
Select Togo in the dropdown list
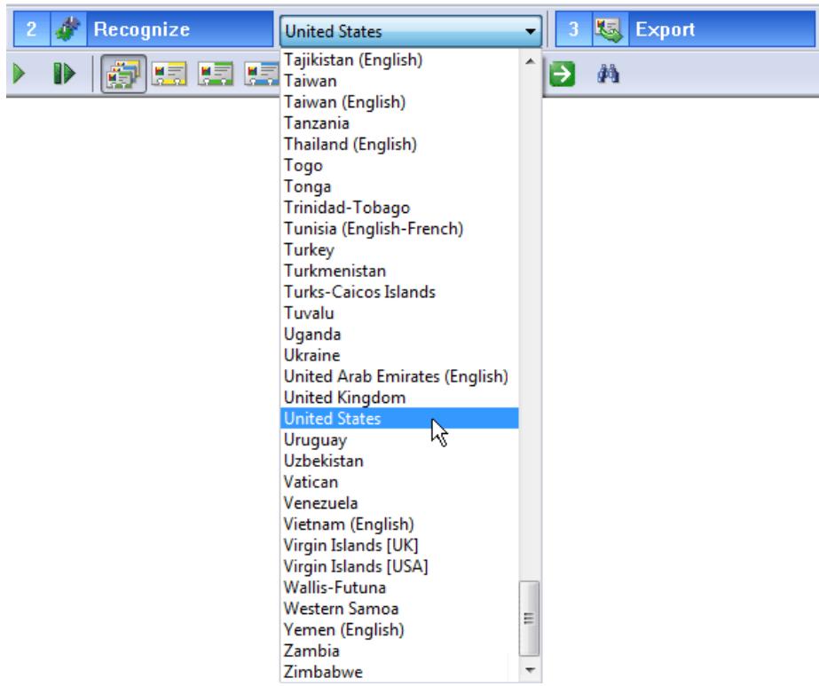399,165
